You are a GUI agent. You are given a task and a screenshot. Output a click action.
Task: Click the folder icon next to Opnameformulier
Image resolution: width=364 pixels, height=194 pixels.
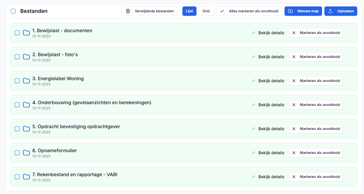pos(26,153)
